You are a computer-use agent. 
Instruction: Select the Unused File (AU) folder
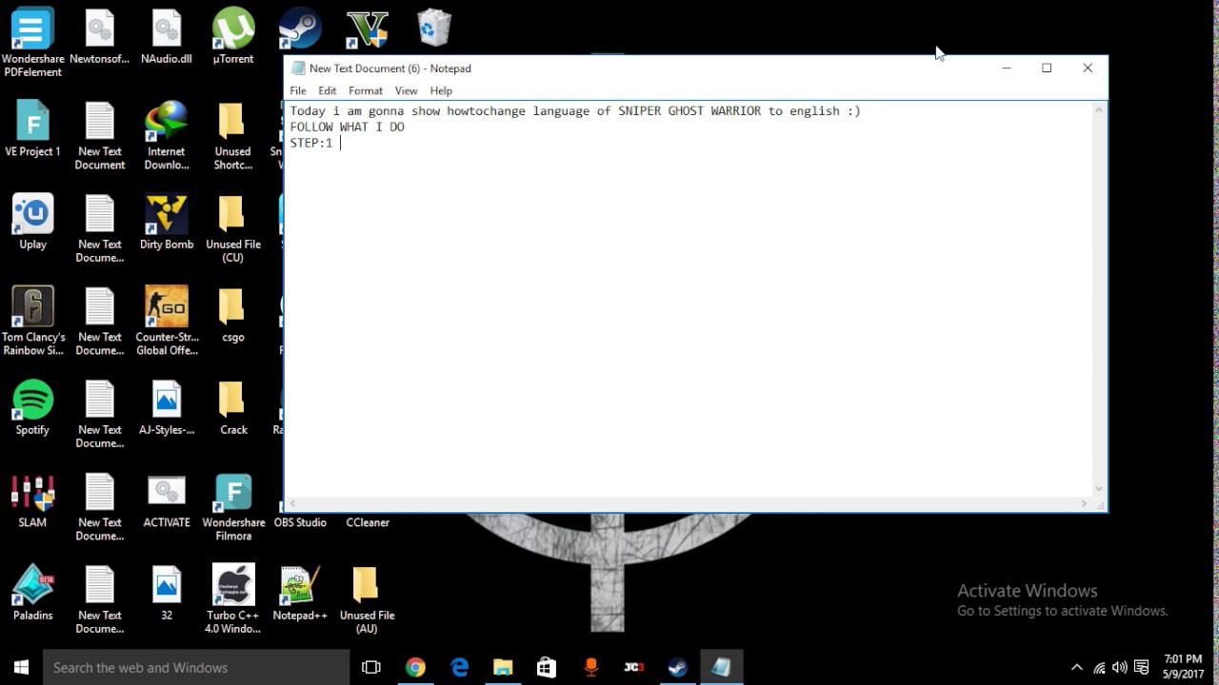tap(367, 599)
